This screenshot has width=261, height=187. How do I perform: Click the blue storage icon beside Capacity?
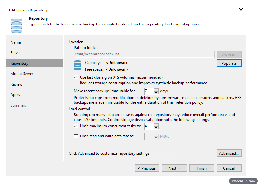point(78,65)
